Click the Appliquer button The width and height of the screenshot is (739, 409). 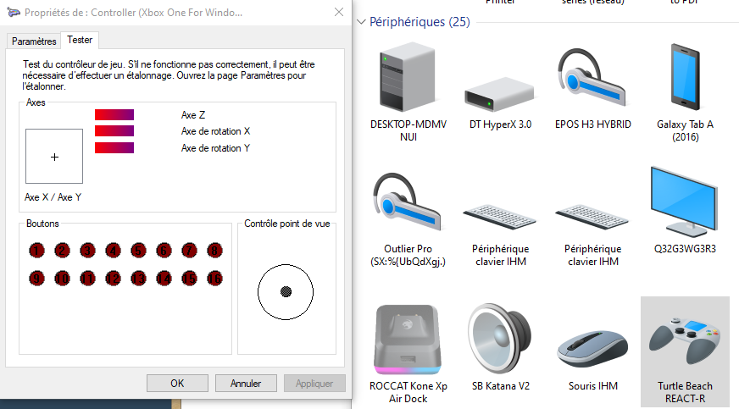[x=314, y=383]
